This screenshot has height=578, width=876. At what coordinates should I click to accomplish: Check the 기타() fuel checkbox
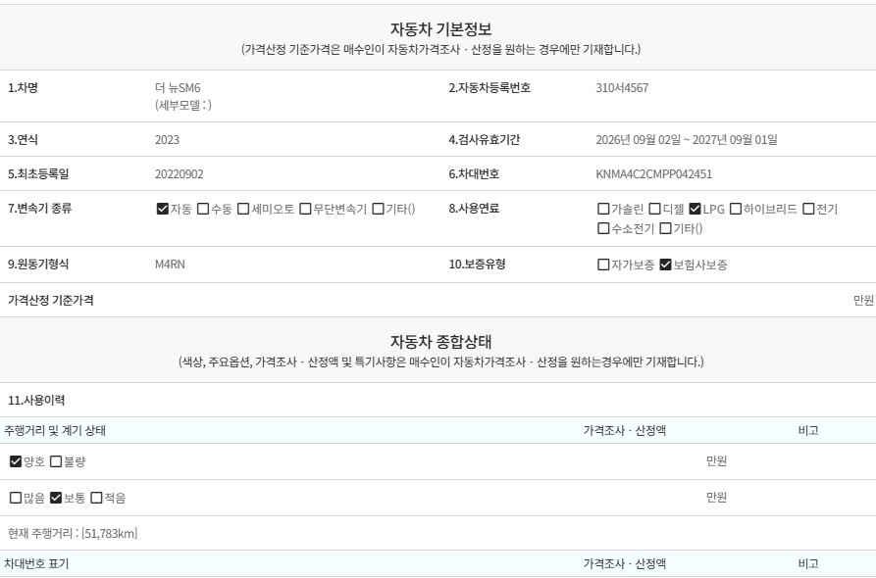665,228
